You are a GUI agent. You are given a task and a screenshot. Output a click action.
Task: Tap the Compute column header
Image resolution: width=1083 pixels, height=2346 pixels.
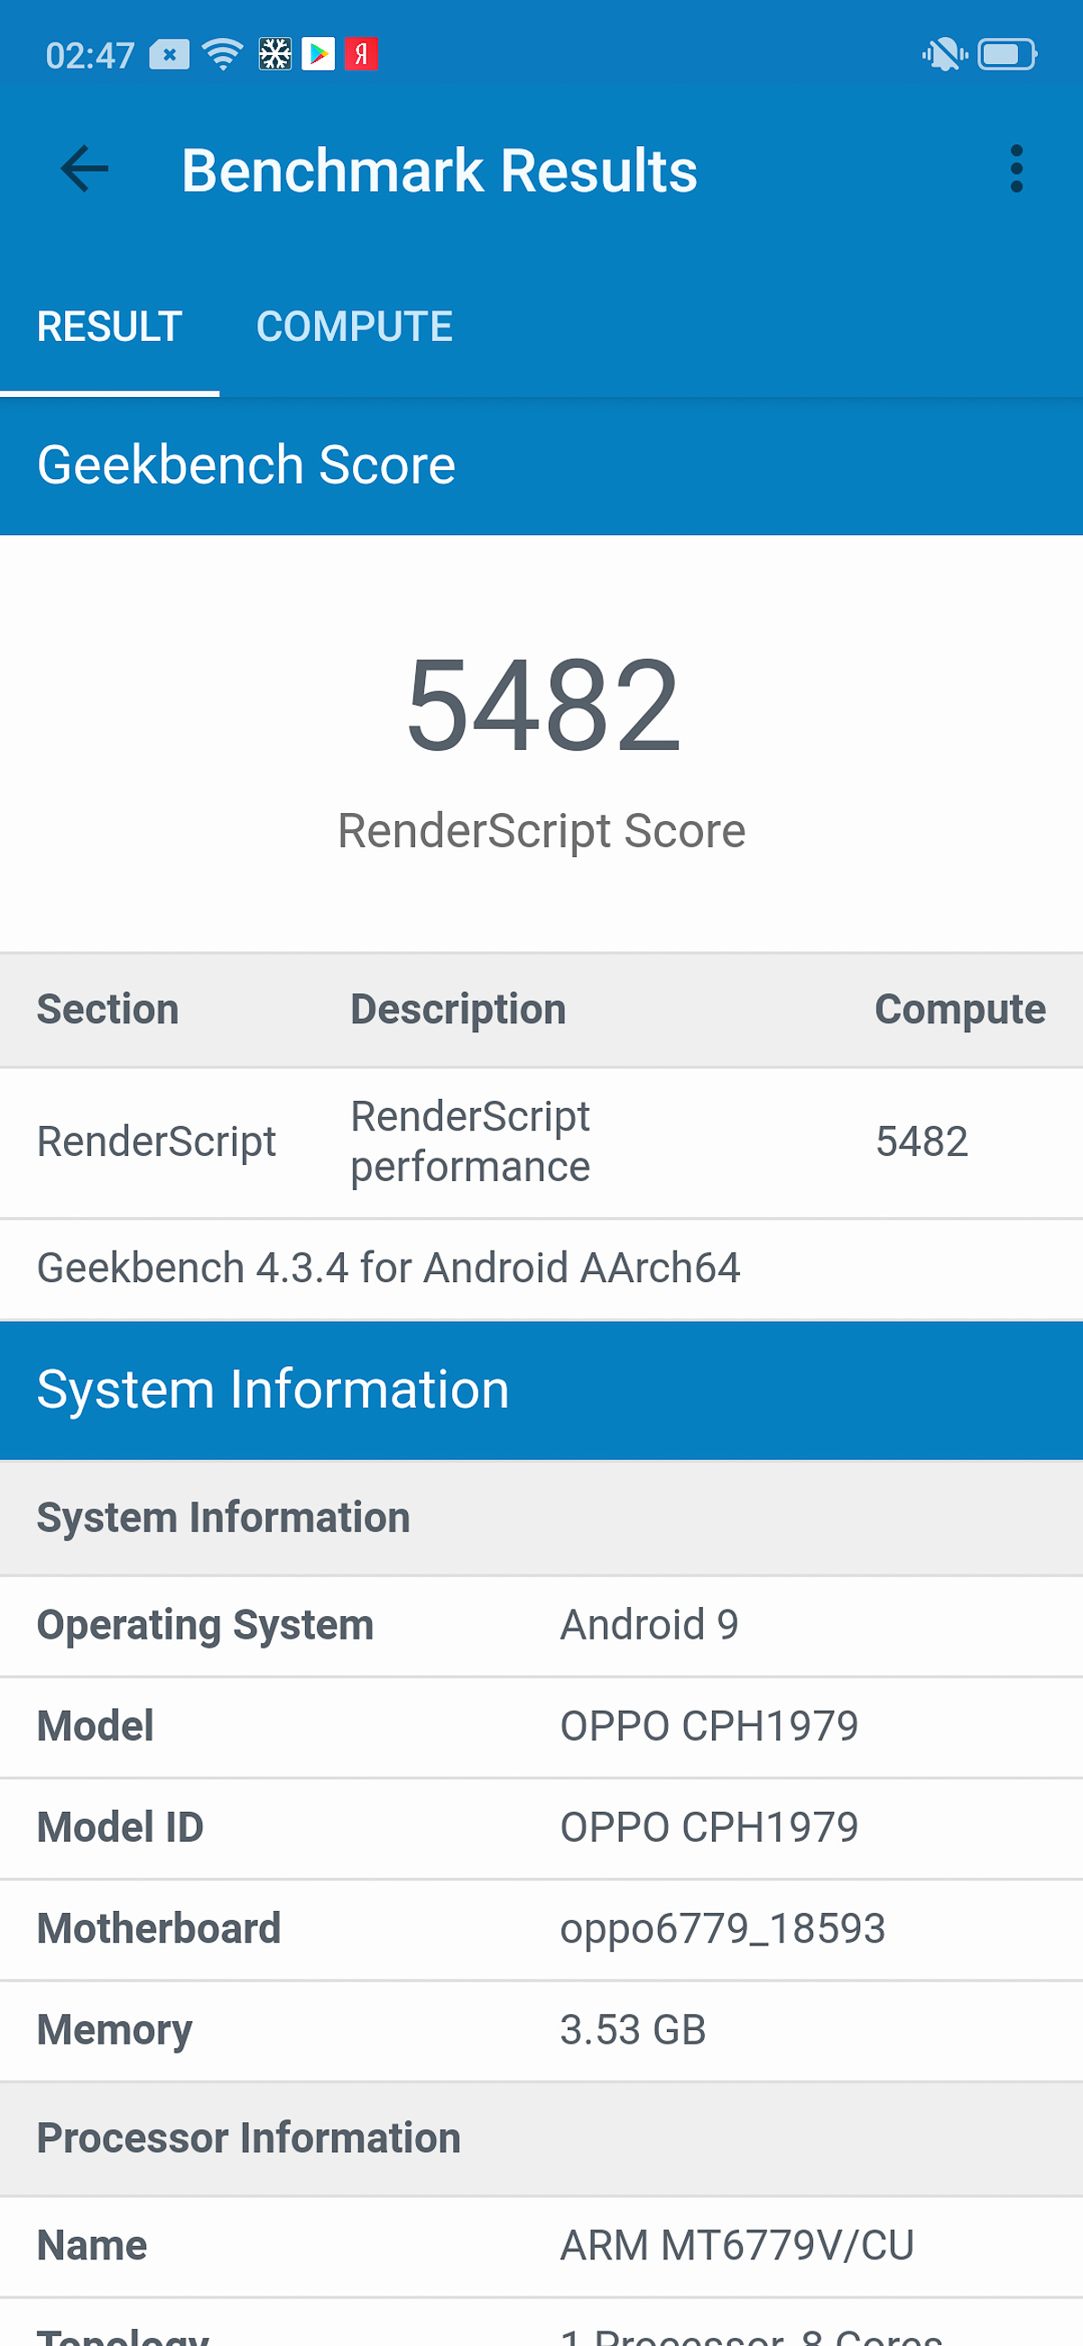coord(960,1010)
